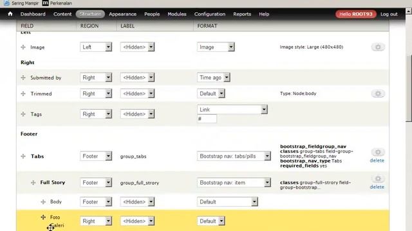Image resolution: width=412 pixels, height=231 pixels.
Task: Delete the Tabs group
Action: 377,160
